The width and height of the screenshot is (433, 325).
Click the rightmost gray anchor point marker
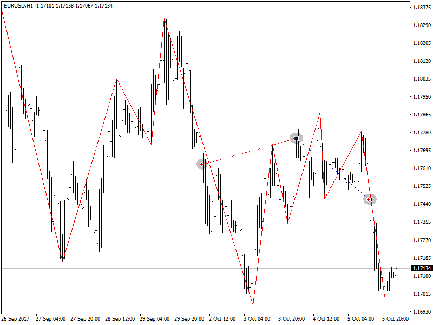pos(370,199)
